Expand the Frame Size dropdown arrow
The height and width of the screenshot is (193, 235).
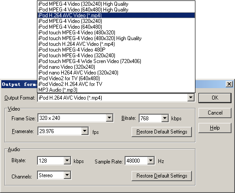pyautogui.click(x=110, y=118)
